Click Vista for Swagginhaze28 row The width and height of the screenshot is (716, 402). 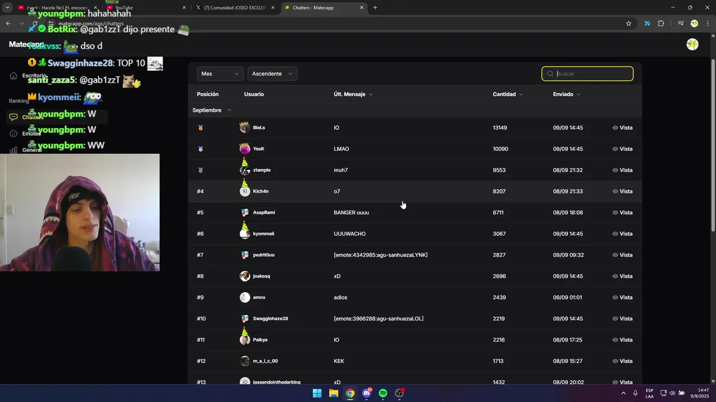click(623, 319)
